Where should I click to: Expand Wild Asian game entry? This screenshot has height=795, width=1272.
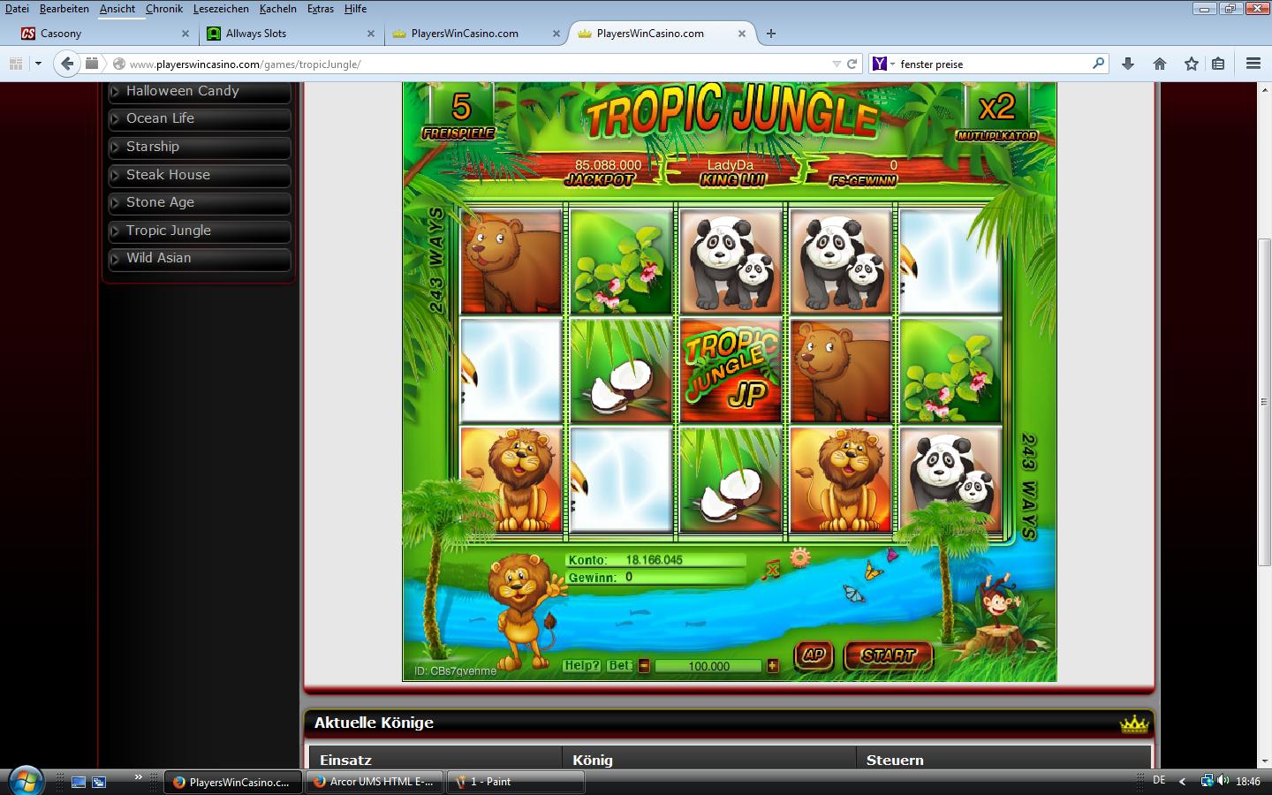point(200,258)
